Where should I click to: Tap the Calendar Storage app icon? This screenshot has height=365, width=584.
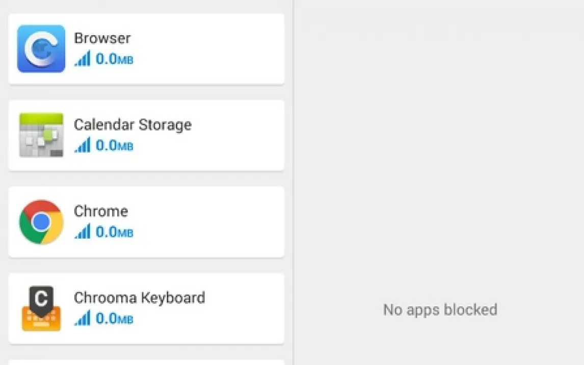point(41,135)
